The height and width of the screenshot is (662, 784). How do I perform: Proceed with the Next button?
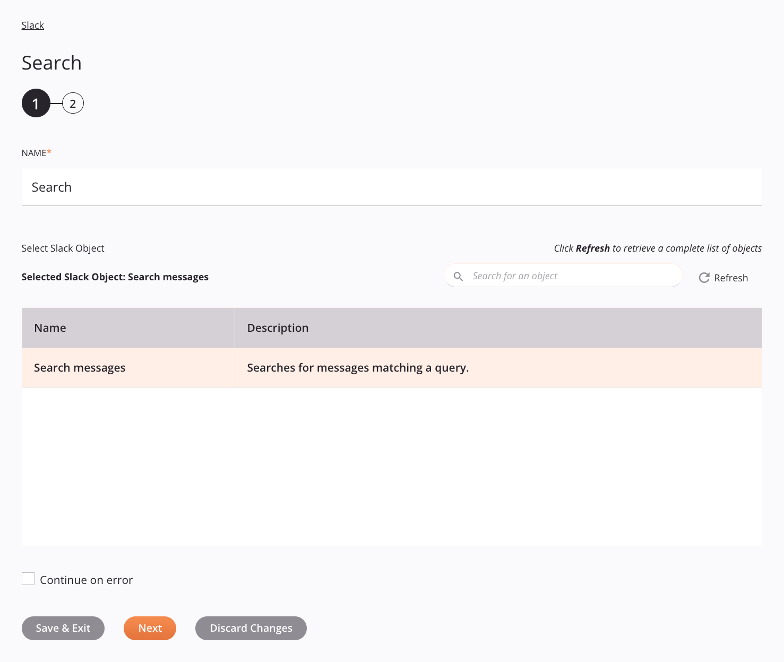(150, 628)
